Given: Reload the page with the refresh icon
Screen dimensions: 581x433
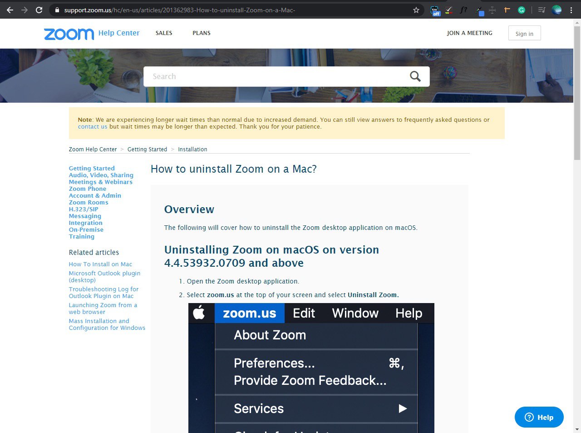Looking at the screenshot, I should pyautogui.click(x=39, y=10).
